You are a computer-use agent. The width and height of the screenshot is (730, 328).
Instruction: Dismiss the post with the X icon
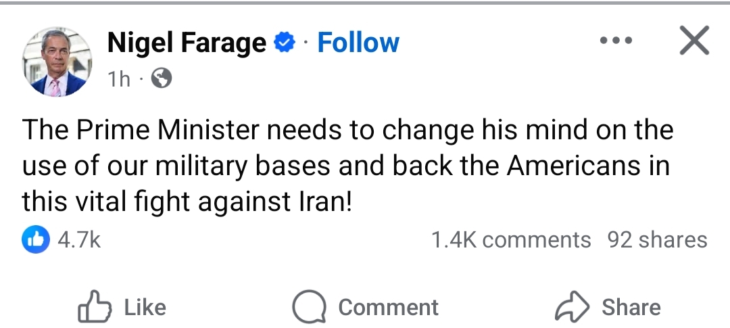[693, 42]
